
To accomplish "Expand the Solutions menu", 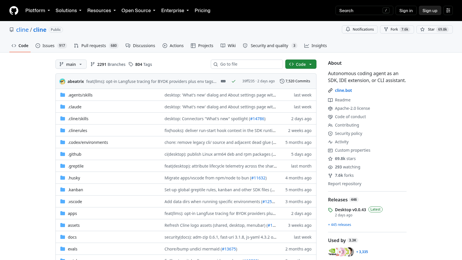I will 68,10.
